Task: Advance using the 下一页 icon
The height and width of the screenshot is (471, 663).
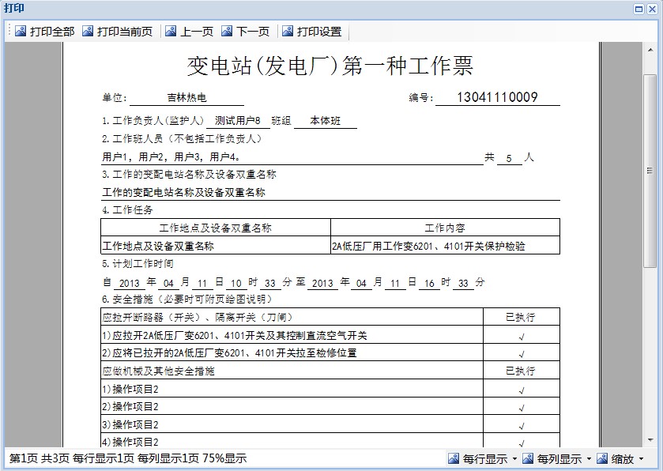Action: (x=228, y=32)
